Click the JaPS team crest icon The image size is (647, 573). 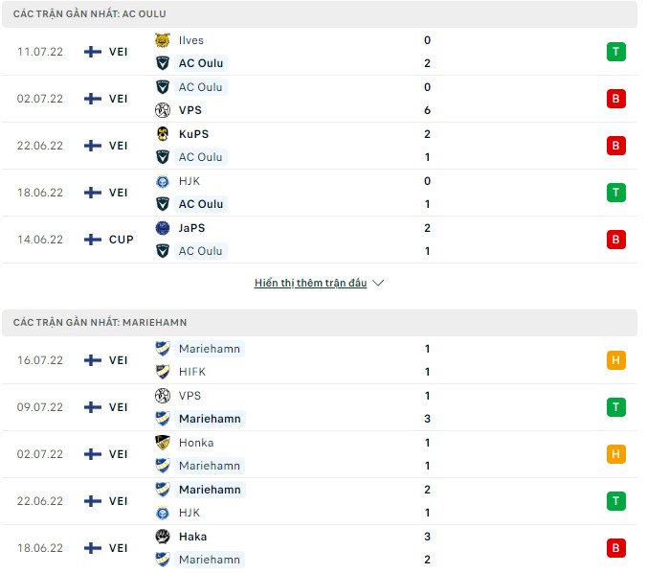(162, 228)
